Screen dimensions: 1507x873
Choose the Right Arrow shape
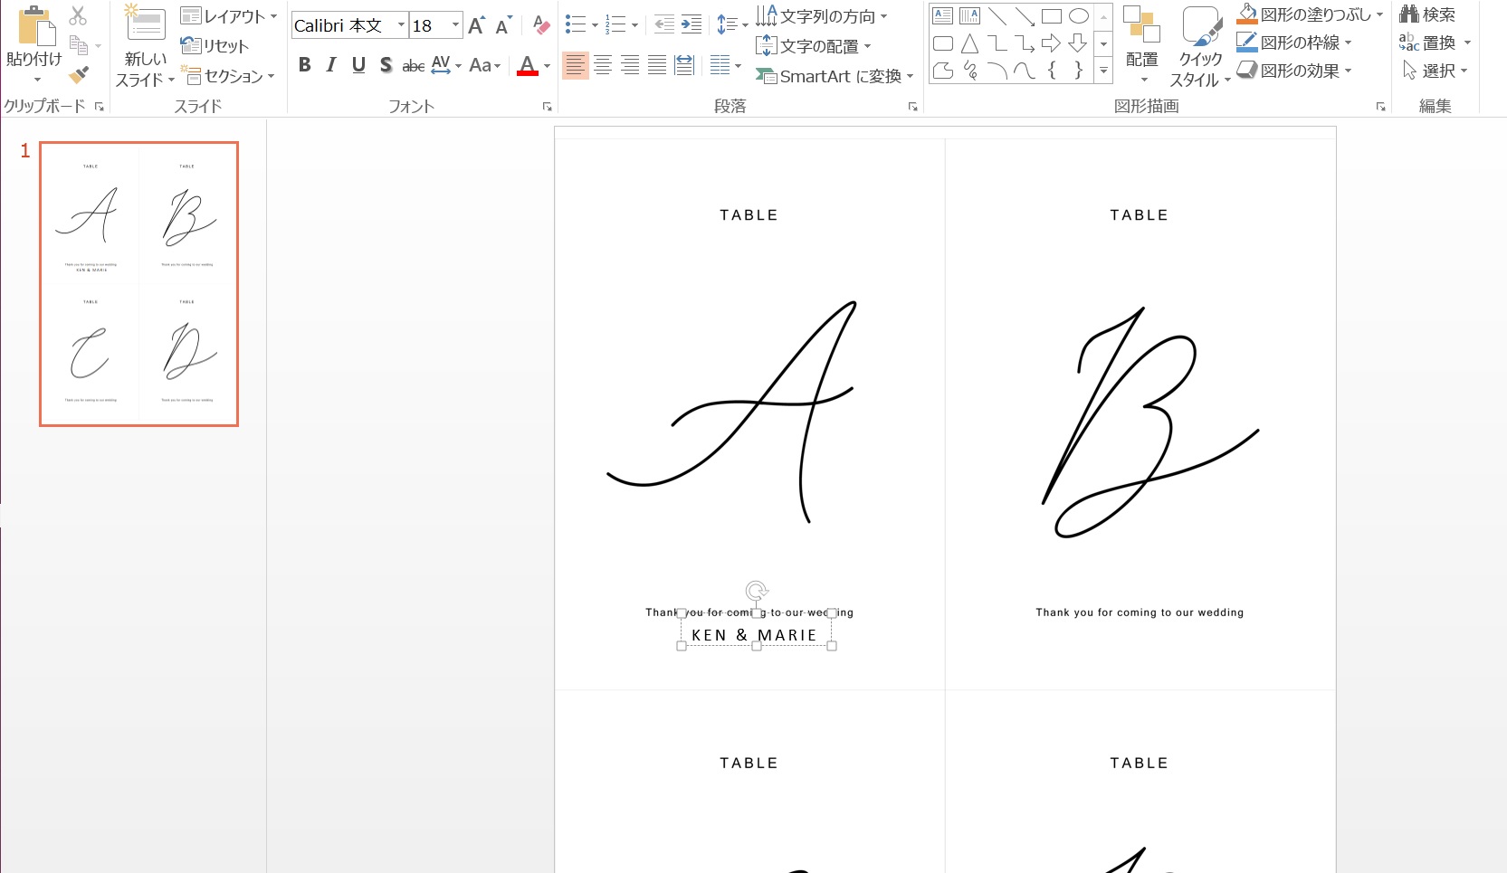[x=1051, y=43]
